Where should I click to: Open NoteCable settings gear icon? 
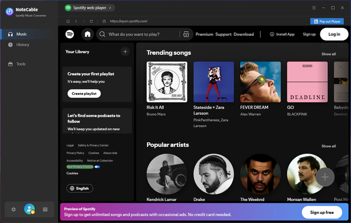click(14, 209)
